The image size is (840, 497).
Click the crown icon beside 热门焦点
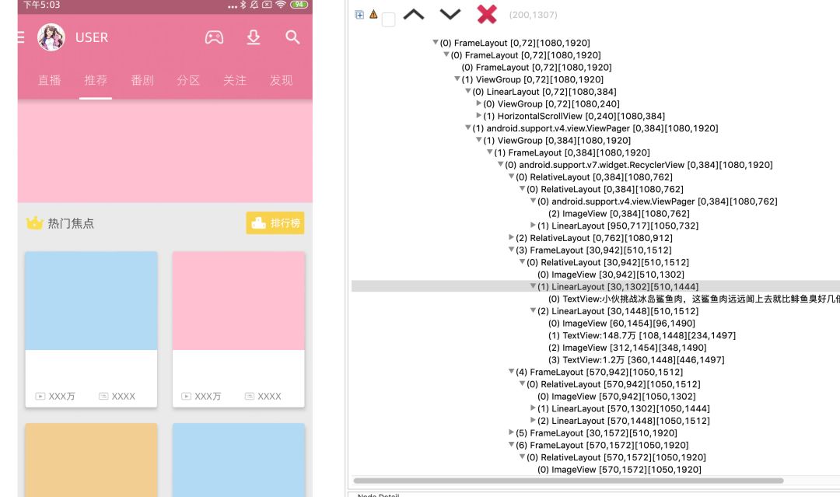[x=35, y=222]
